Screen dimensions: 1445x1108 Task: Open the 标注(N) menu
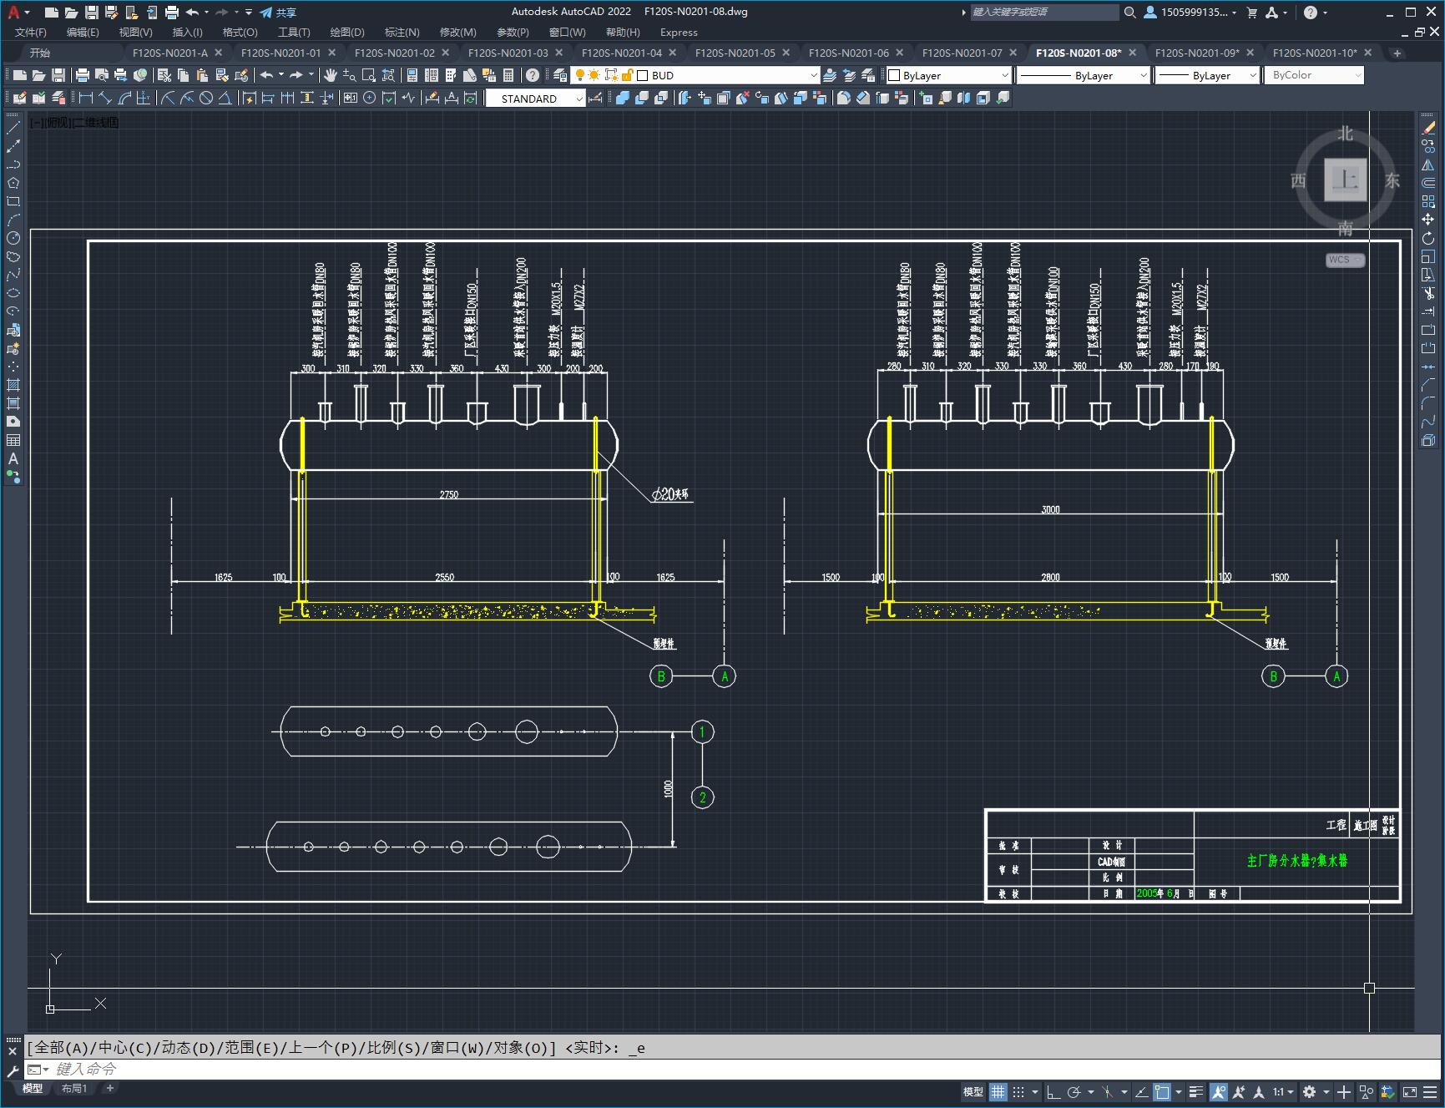click(x=402, y=32)
